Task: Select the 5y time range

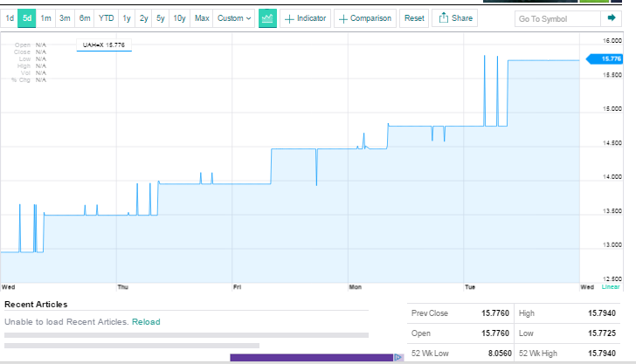Action: coord(161,18)
